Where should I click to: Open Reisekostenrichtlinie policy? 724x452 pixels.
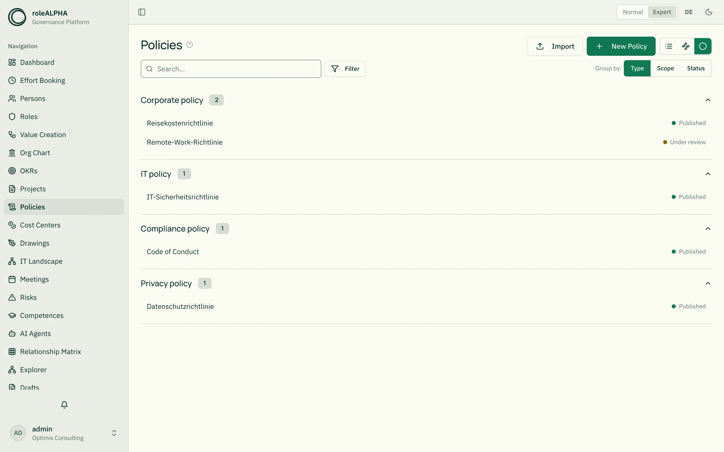tap(426, 123)
